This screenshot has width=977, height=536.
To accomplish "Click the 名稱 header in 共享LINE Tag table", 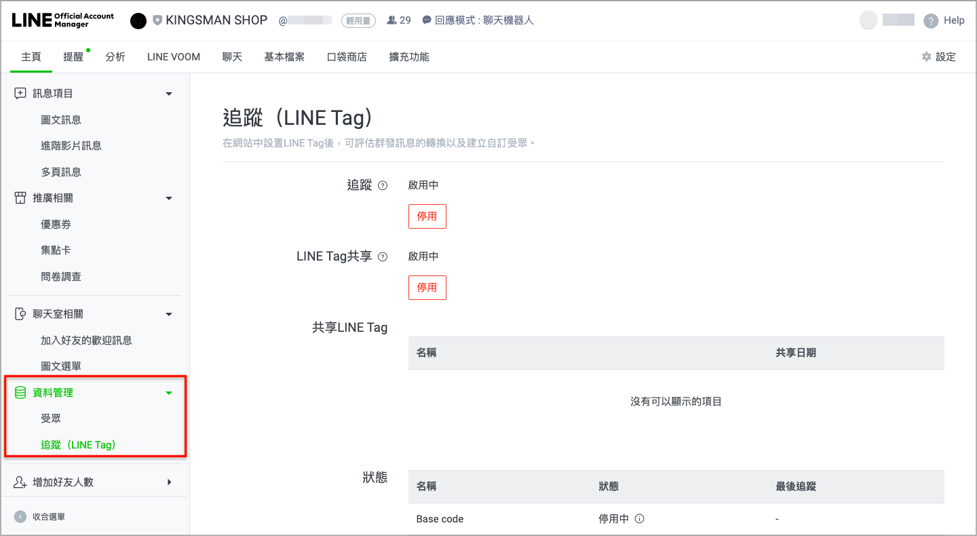I will pyautogui.click(x=426, y=353).
